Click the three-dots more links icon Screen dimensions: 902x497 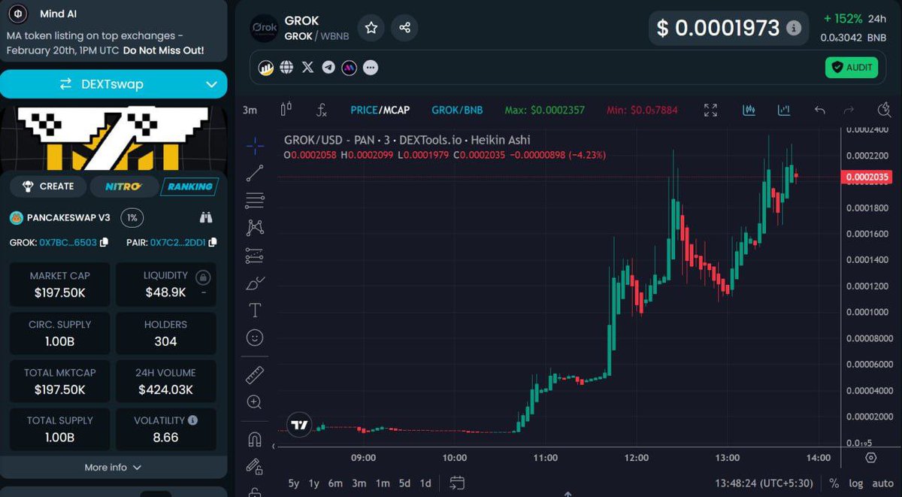(x=371, y=68)
